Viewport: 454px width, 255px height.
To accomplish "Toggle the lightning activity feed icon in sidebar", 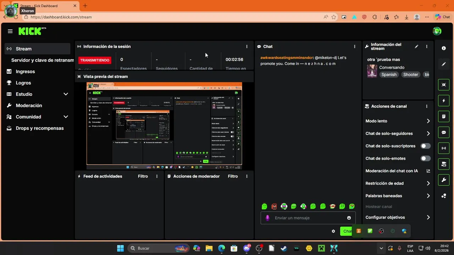I will click(444, 101).
